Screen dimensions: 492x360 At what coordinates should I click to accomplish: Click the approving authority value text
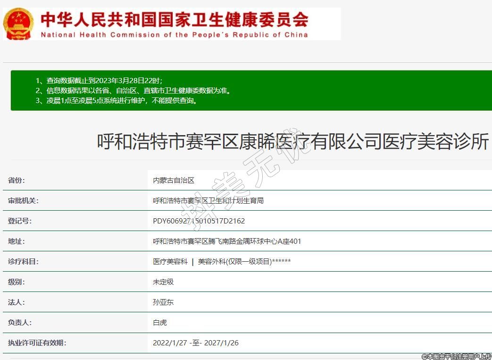coord(208,201)
